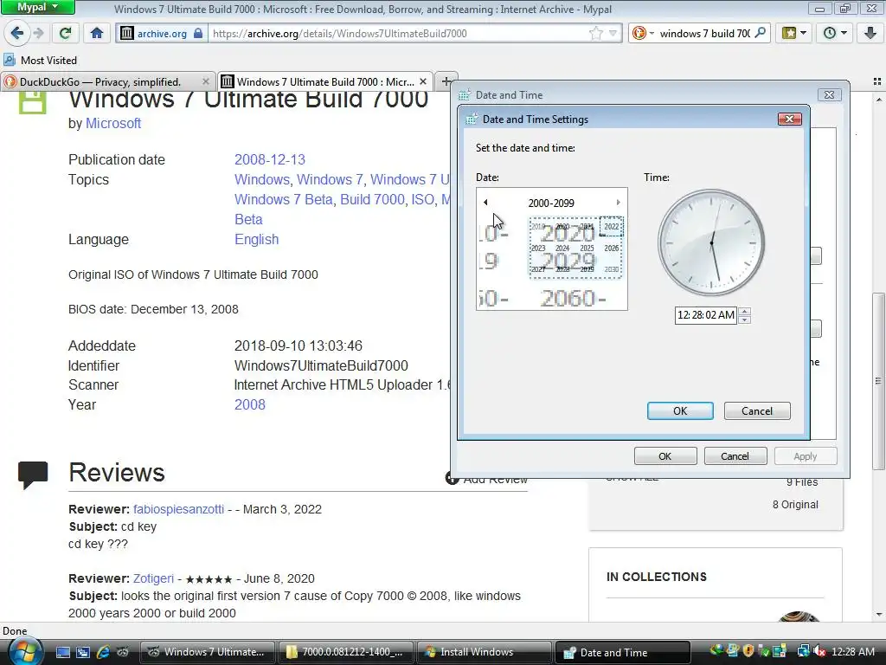This screenshot has width=886, height=665.
Task: Open the 2008 year link
Action: pyautogui.click(x=250, y=404)
